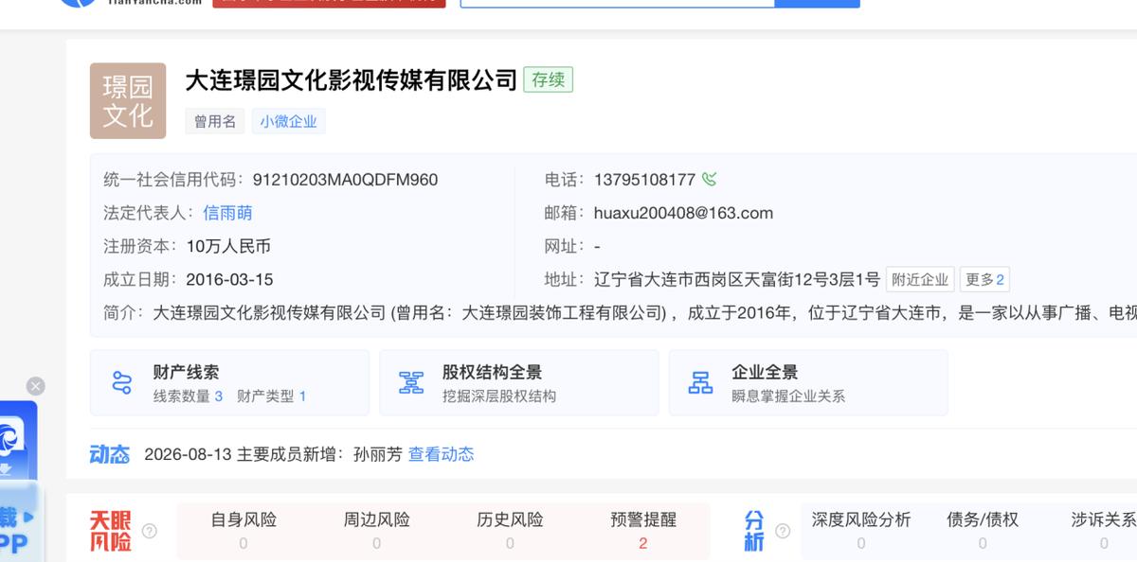
Task: Click 查看动态 link
Action: pos(441,454)
